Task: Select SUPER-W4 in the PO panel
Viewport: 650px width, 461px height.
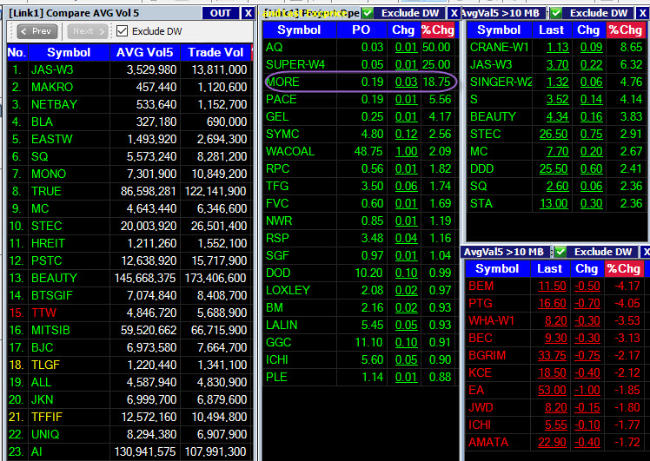Action: pos(295,65)
